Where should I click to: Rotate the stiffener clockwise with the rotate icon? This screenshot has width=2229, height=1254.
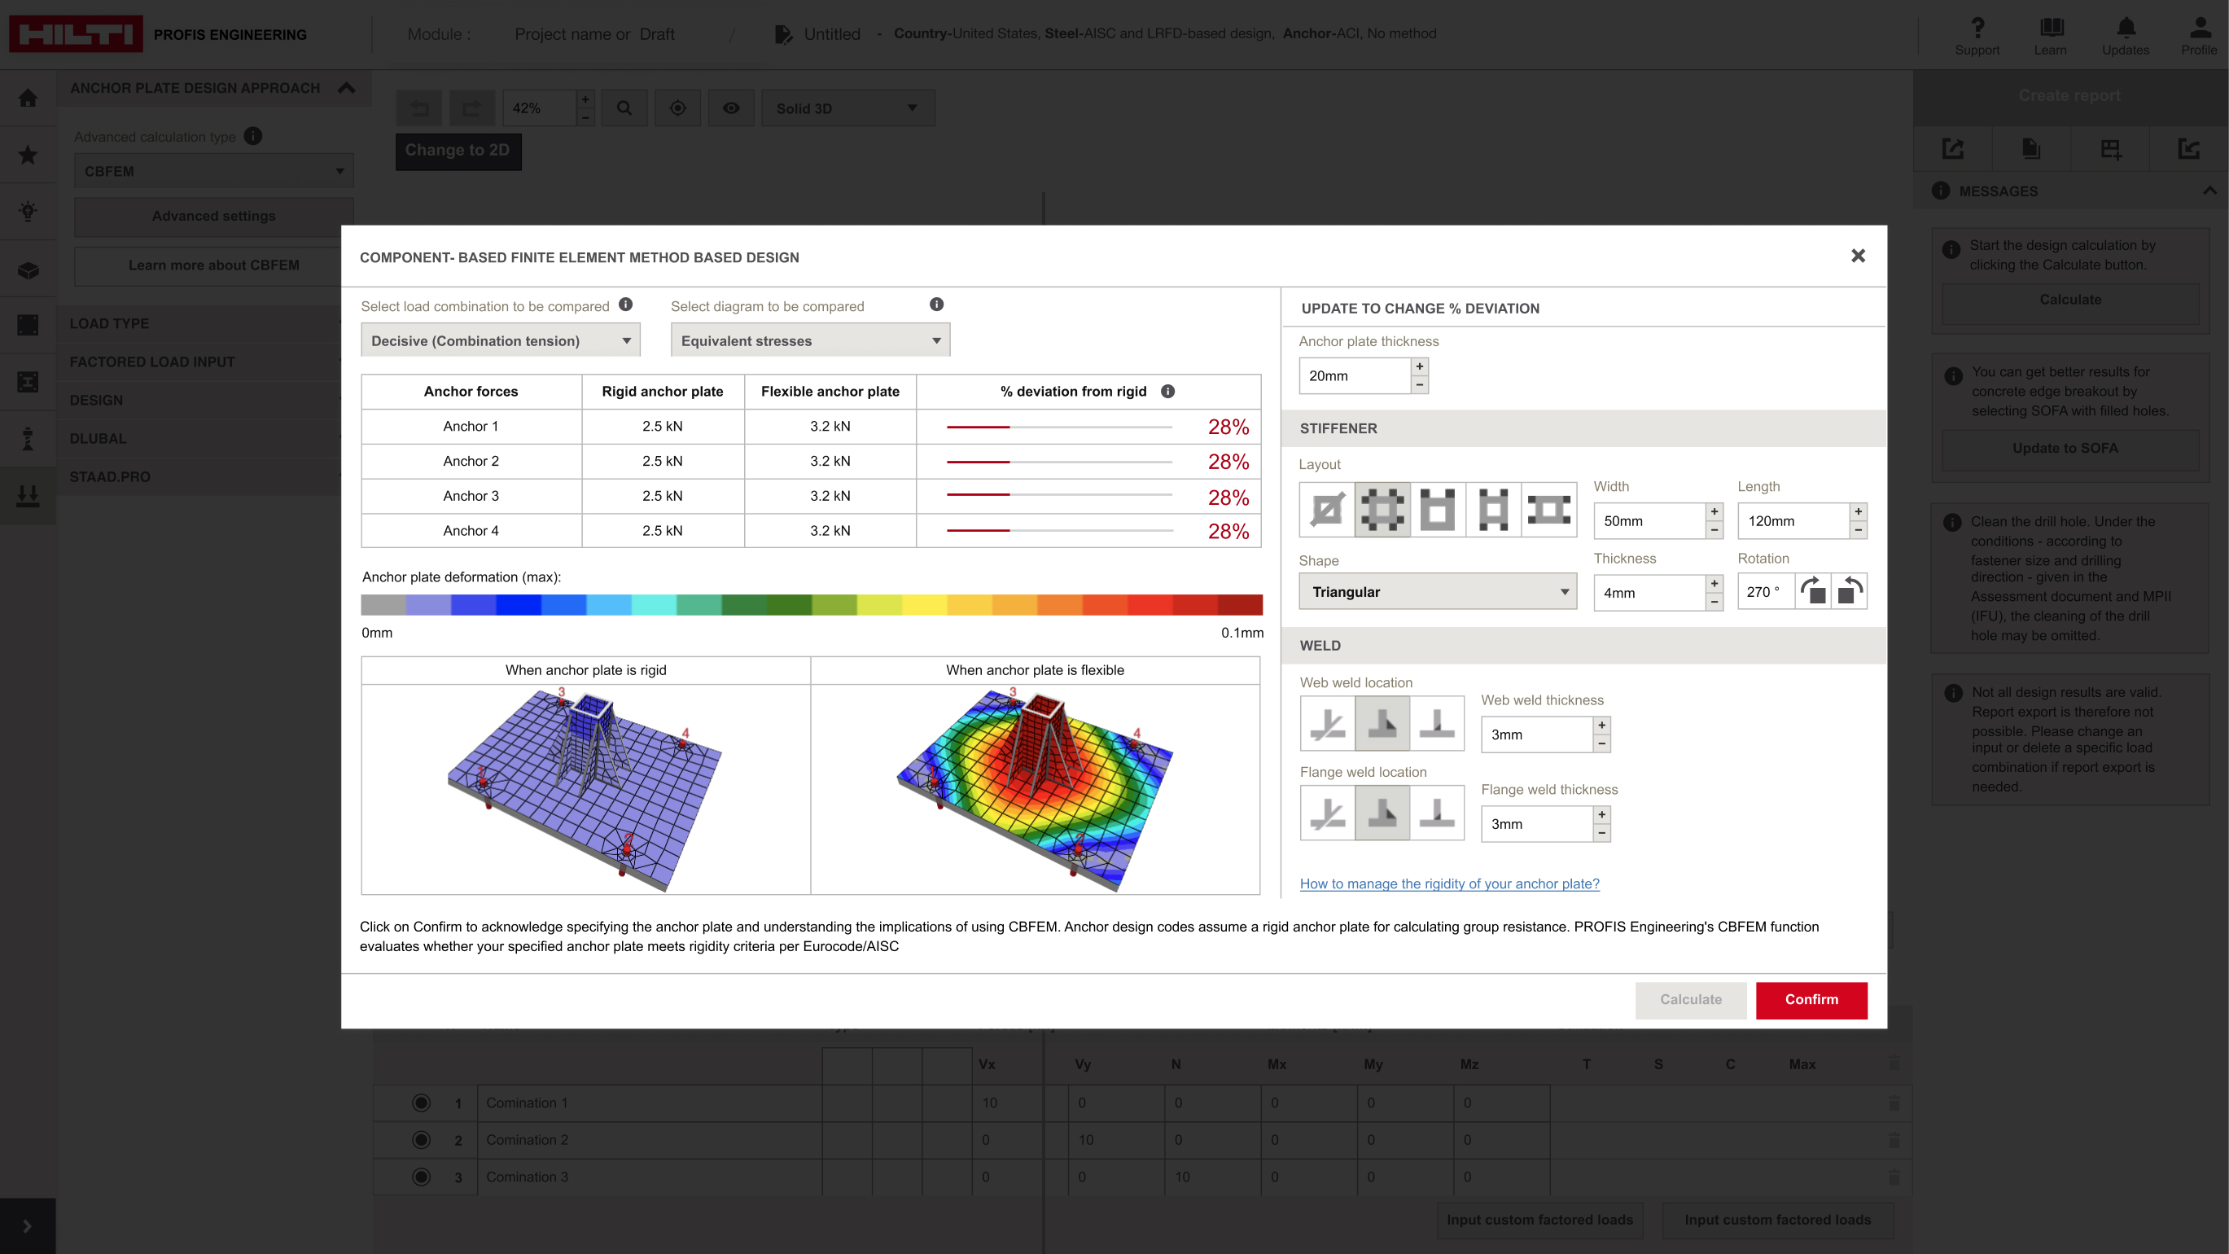1813,592
